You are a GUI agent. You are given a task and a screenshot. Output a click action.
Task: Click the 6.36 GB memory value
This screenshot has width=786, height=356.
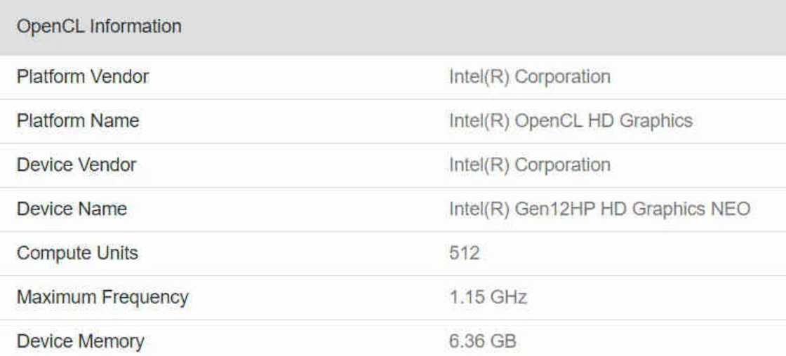point(482,341)
